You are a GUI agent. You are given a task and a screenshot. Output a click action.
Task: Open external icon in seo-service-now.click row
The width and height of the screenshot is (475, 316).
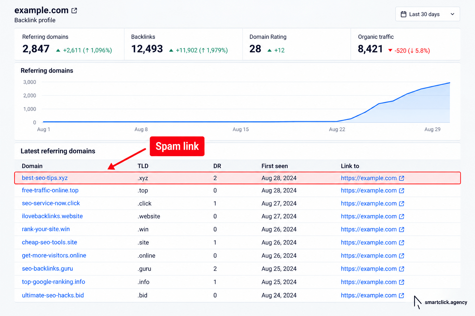(x=402, y=203)
